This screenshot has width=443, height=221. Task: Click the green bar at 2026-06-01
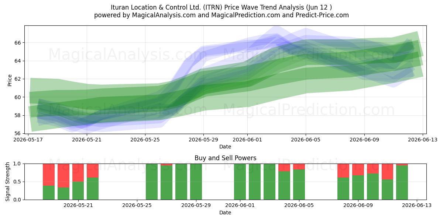[240, 182]
